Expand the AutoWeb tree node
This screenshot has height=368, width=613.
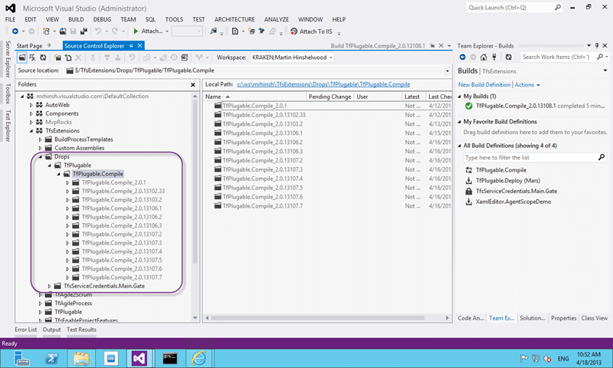(31, 105)
